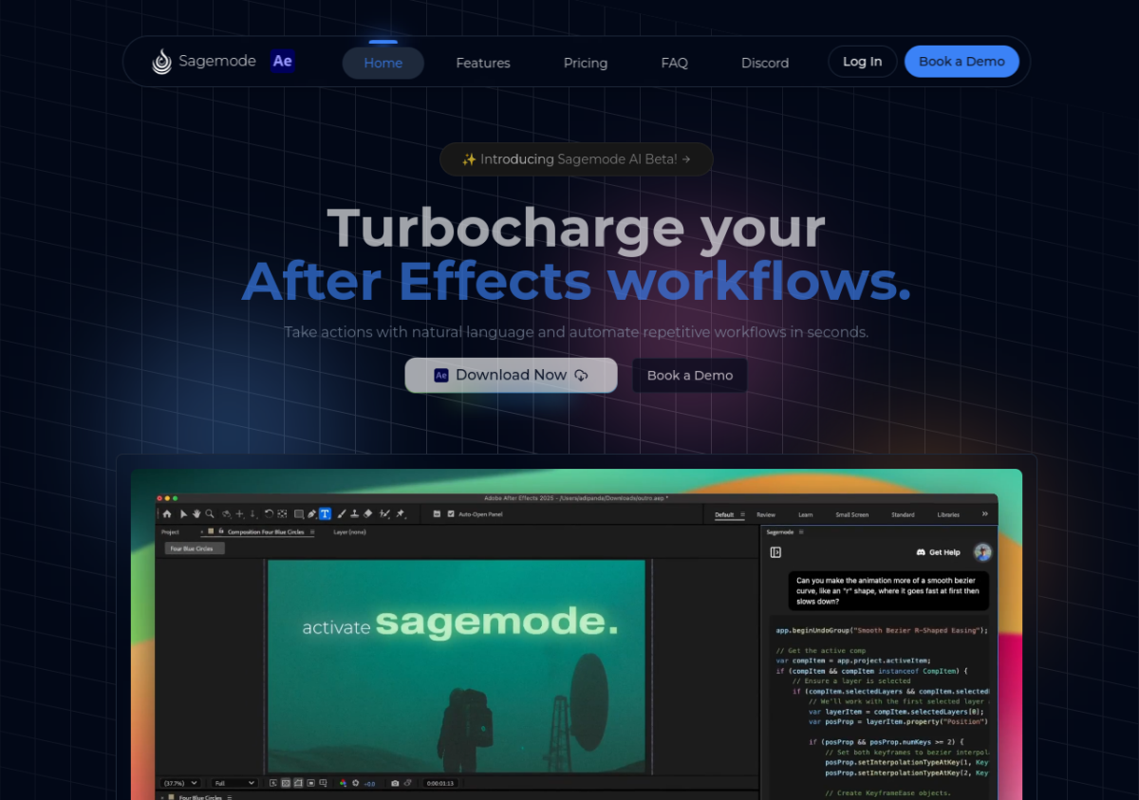Screen dimensions: 1139x800
Task: Click the Download Now button
Action: [x=512, y=375]
